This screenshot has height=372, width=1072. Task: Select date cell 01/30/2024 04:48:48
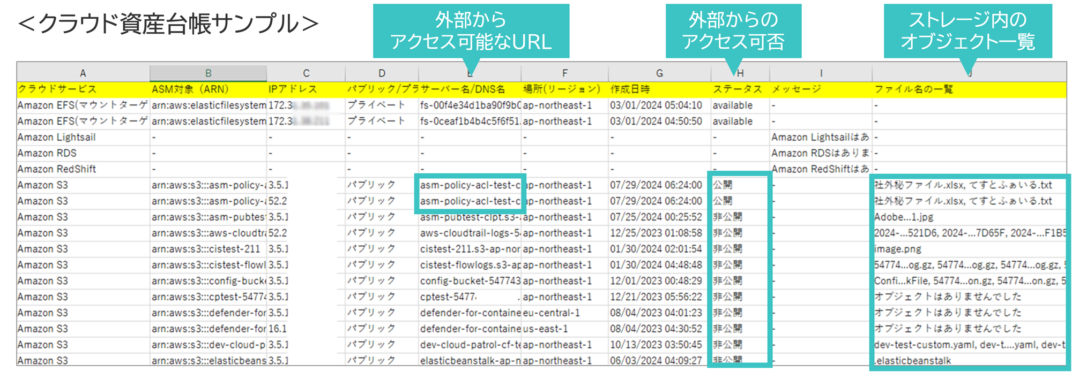tap(659, 265)
